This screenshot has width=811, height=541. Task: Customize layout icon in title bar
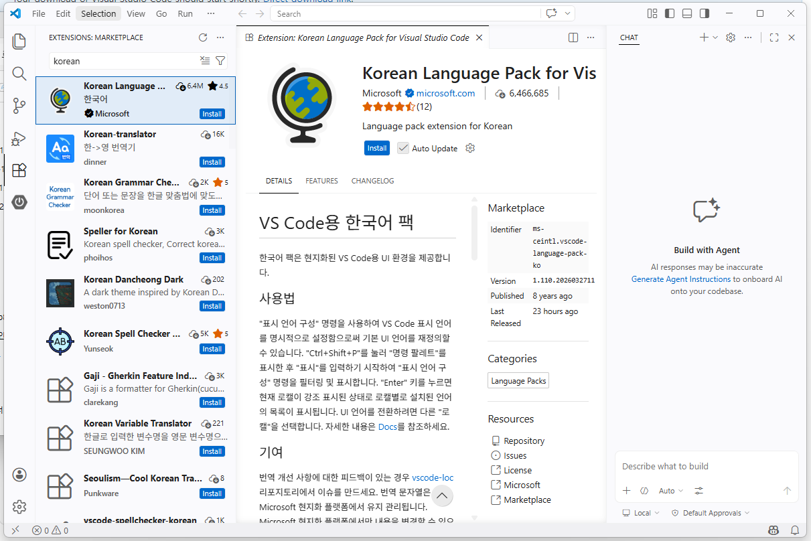[x=652, y=13]
